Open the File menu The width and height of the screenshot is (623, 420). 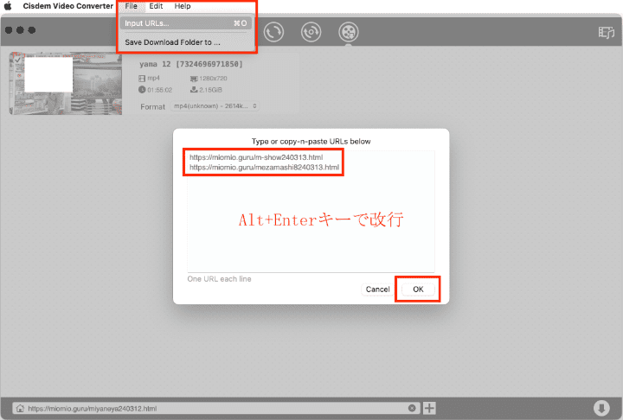132,6
